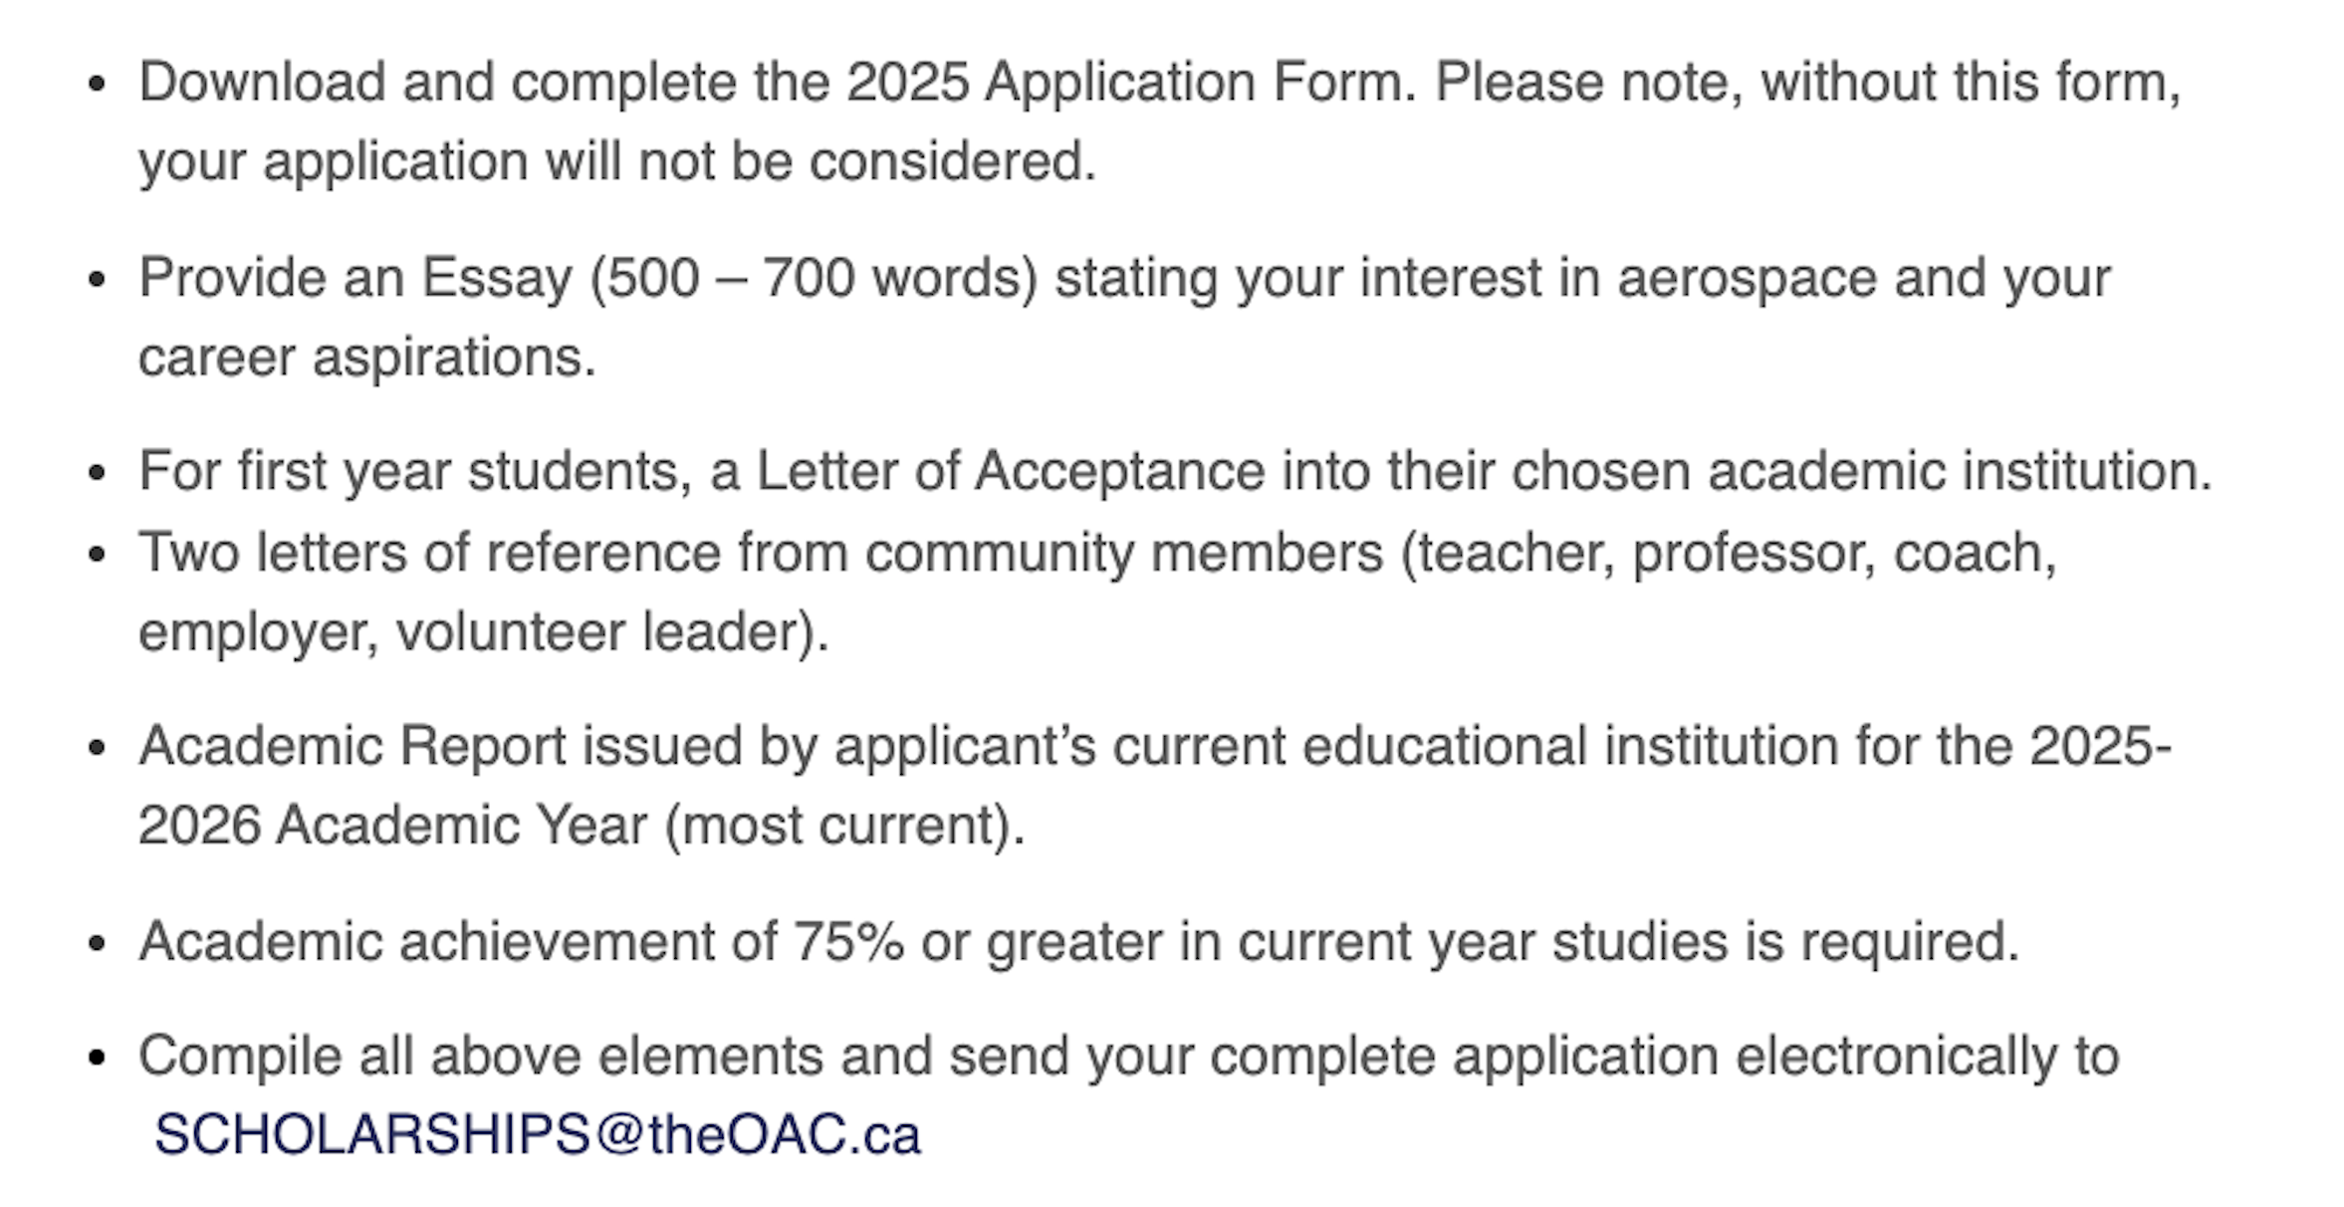Click 'your application will not be considered.'
This screenshot has height=1207, width=2344.
(x=617, y=161)
